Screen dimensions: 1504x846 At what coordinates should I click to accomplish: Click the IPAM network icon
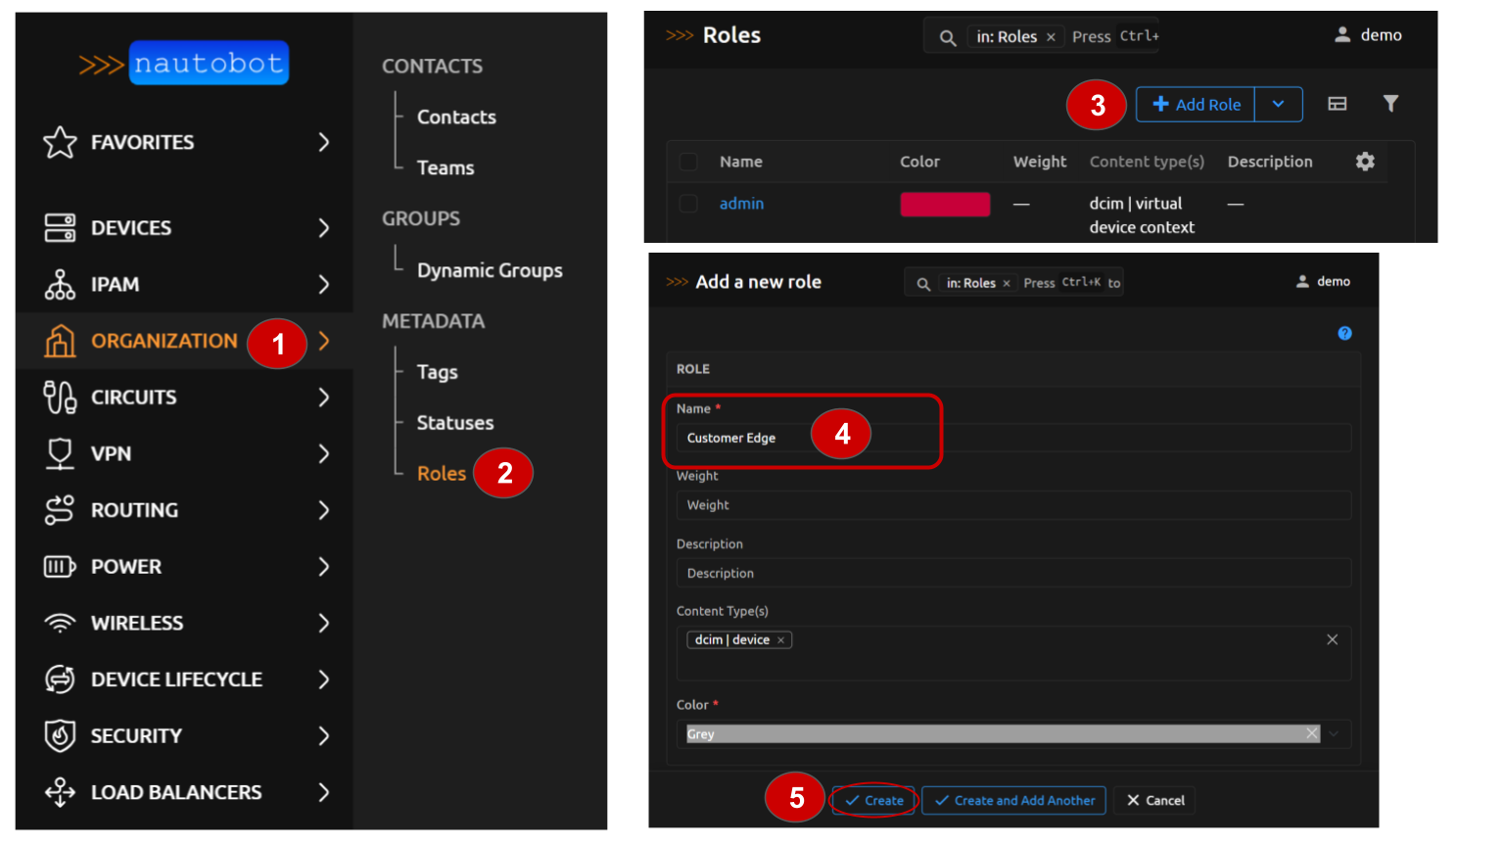click(60, 285)
